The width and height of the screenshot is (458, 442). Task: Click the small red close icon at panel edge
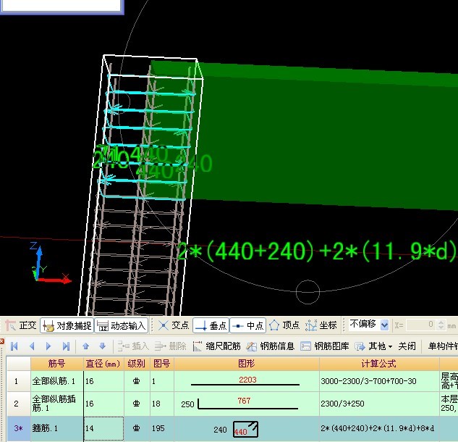(x=1, y=341)
